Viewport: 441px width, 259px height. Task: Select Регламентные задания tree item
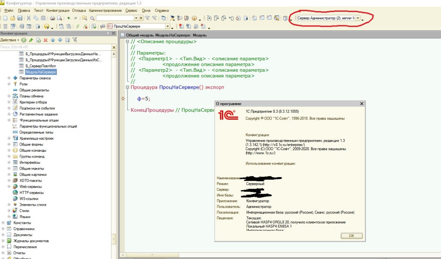click(x=39, y=114)
